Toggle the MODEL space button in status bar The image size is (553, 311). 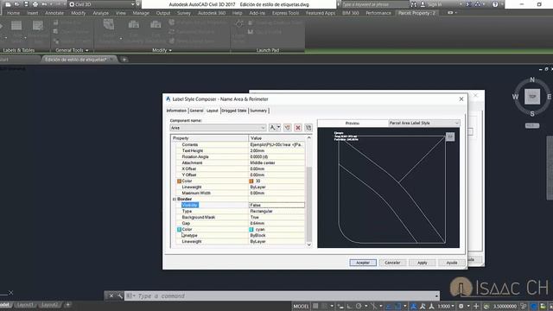click(x=301, y=306)
